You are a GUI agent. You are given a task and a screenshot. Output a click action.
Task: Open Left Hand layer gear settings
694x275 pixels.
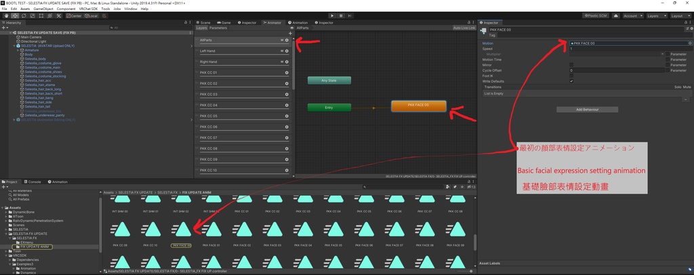(x=287, y=51)
